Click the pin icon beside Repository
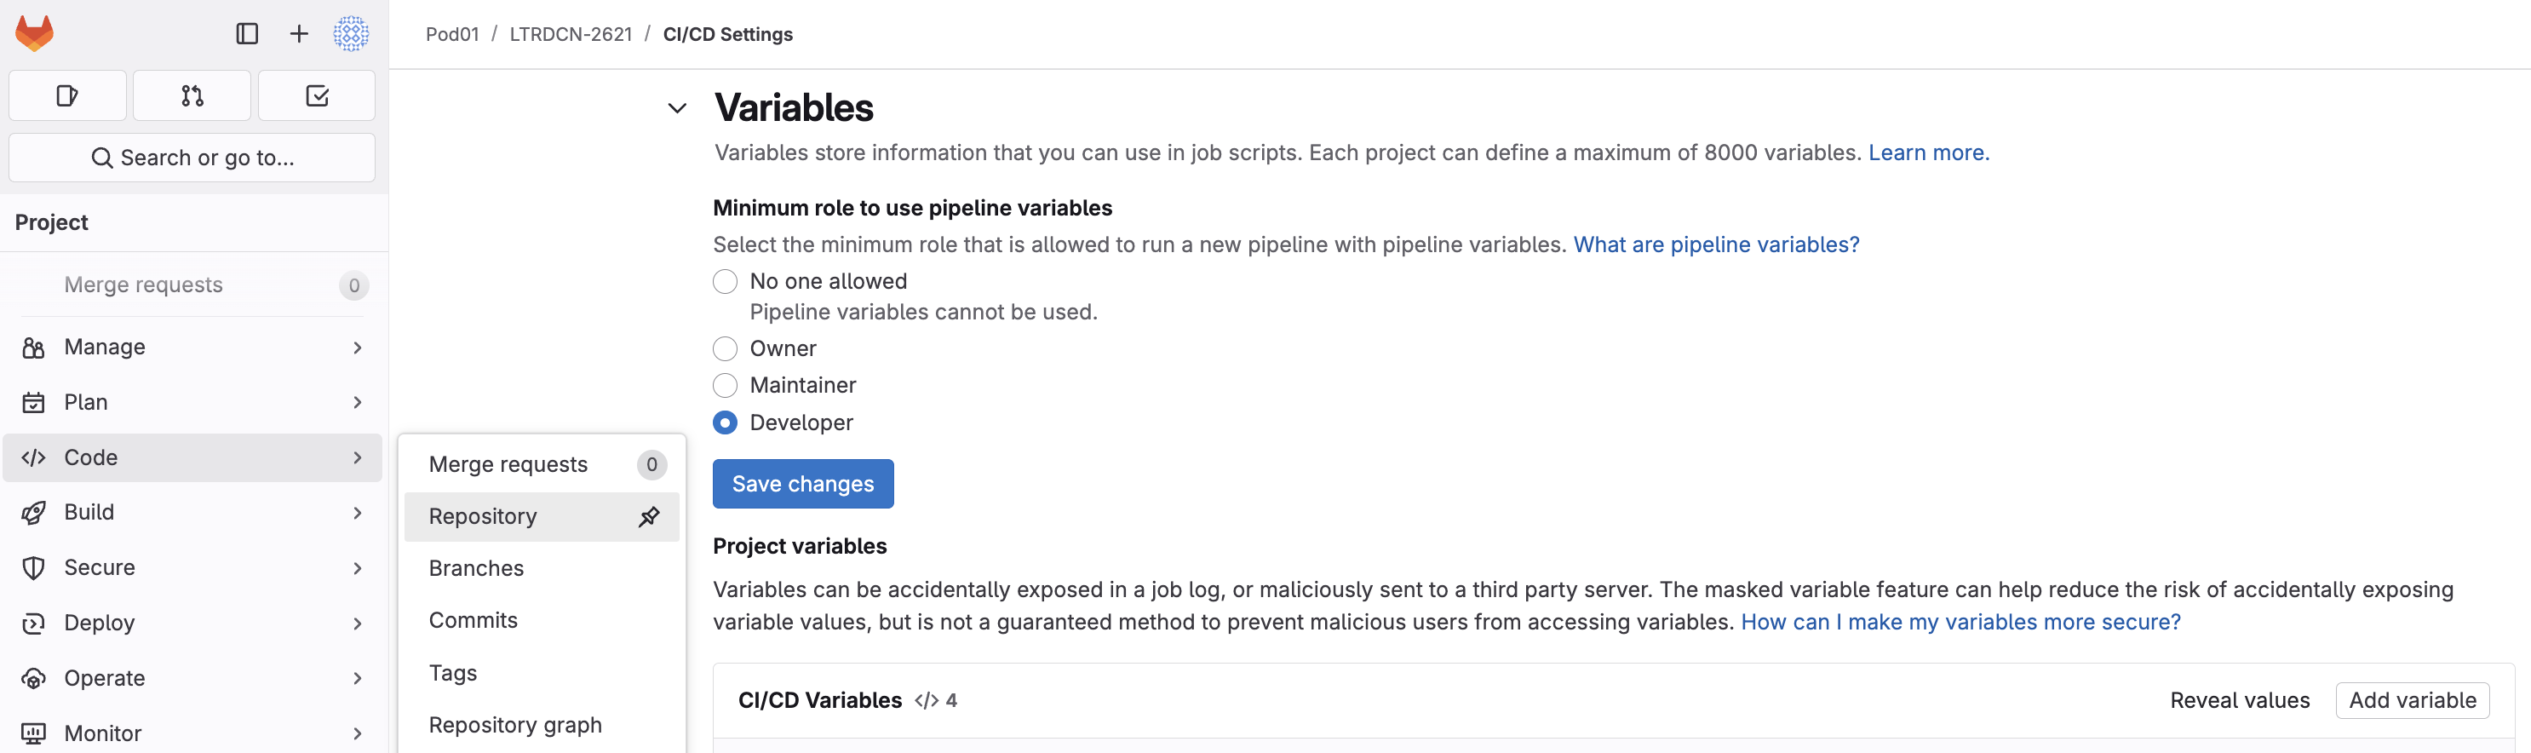Image resolution: width=2531 pixels, height=753 pixels. click(x=648, y=516)
